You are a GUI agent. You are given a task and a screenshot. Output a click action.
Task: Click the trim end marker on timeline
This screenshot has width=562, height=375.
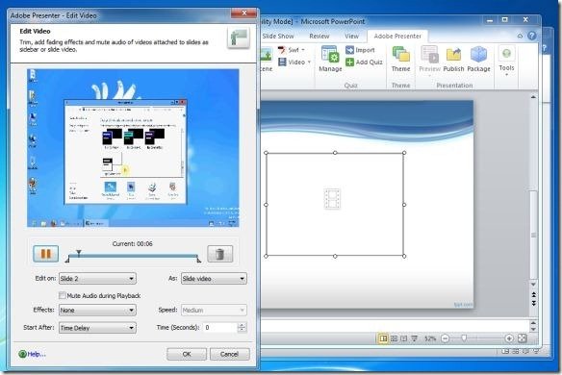click(199, 260)
